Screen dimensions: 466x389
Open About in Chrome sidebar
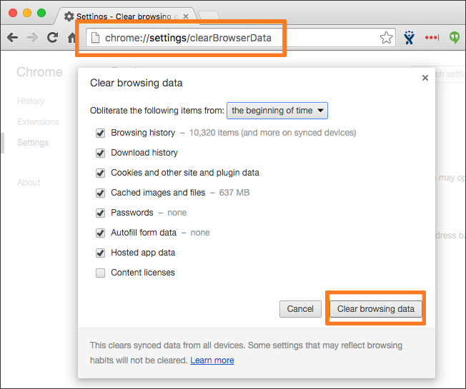coord(29,183)
